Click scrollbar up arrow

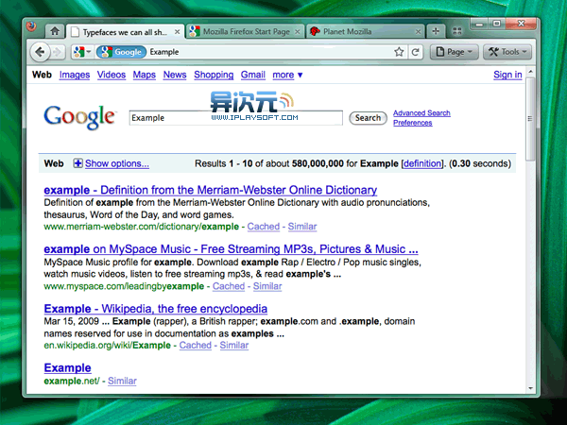tap(530, 72)
